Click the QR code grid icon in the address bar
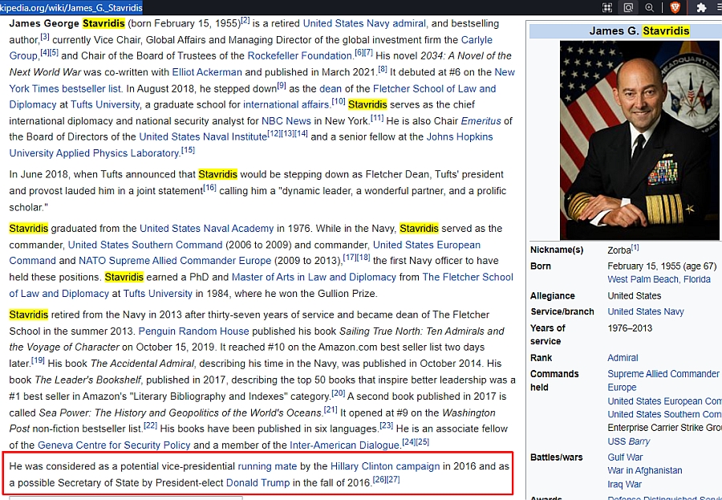 (x=607, y=7)
